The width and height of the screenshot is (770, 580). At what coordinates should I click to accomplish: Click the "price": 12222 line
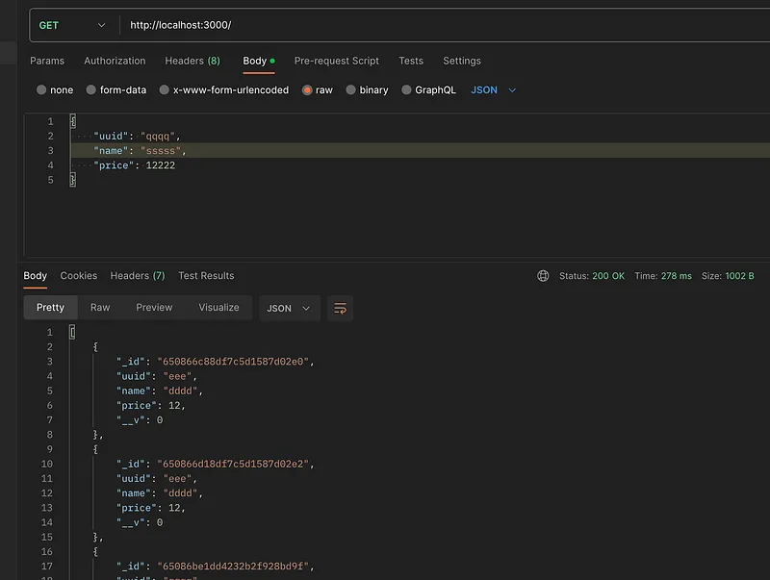point(134,165)
